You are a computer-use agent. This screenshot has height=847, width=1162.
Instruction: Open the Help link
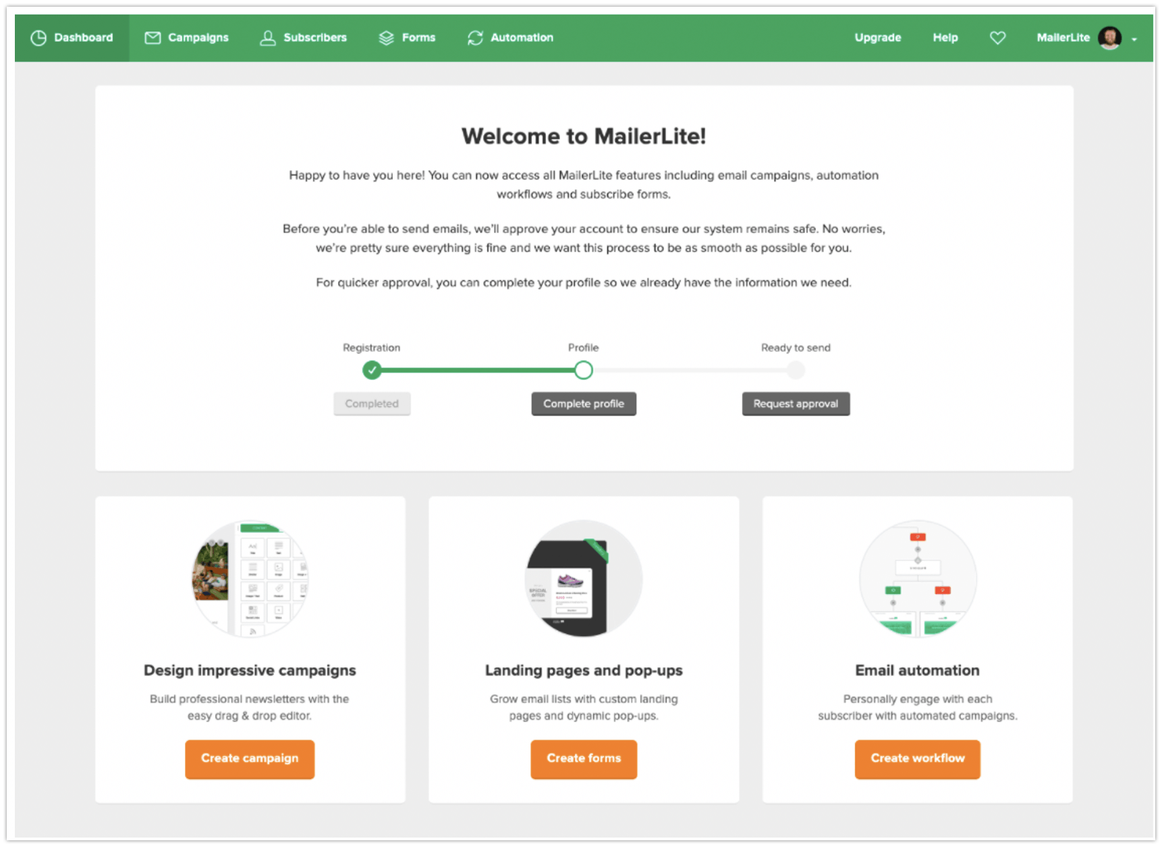[x=945, y=38]
